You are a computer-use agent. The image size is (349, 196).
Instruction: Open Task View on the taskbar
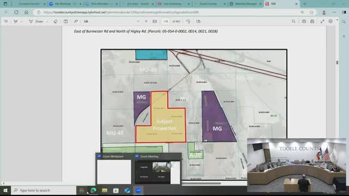(x=82, y=191)
